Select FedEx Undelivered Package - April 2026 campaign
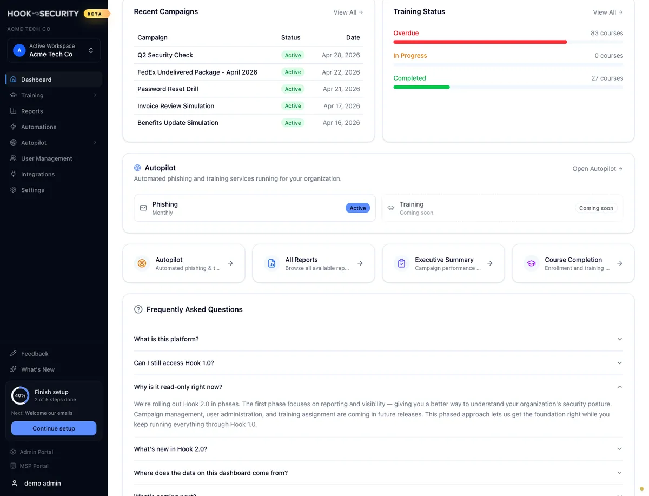Screen dimensions: 649x496 [x=249, y=72]
